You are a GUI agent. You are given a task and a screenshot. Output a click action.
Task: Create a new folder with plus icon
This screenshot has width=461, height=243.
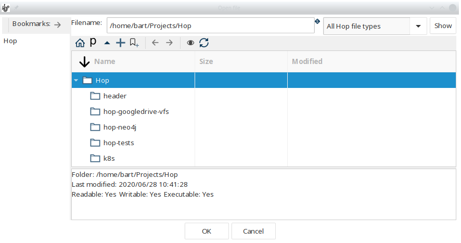(121, 43)
